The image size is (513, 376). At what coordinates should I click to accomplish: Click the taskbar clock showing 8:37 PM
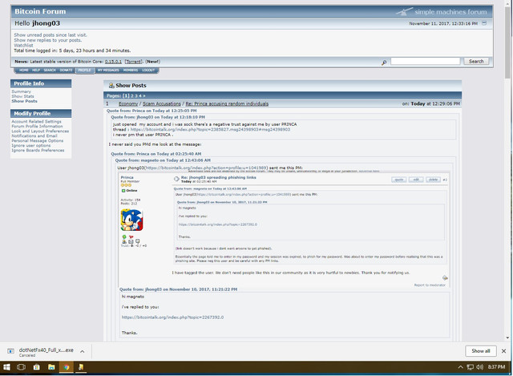496,367
